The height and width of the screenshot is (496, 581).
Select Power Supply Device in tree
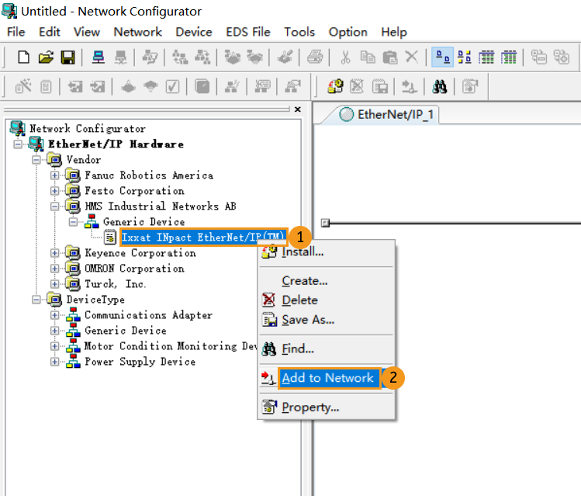click(140, 362)
